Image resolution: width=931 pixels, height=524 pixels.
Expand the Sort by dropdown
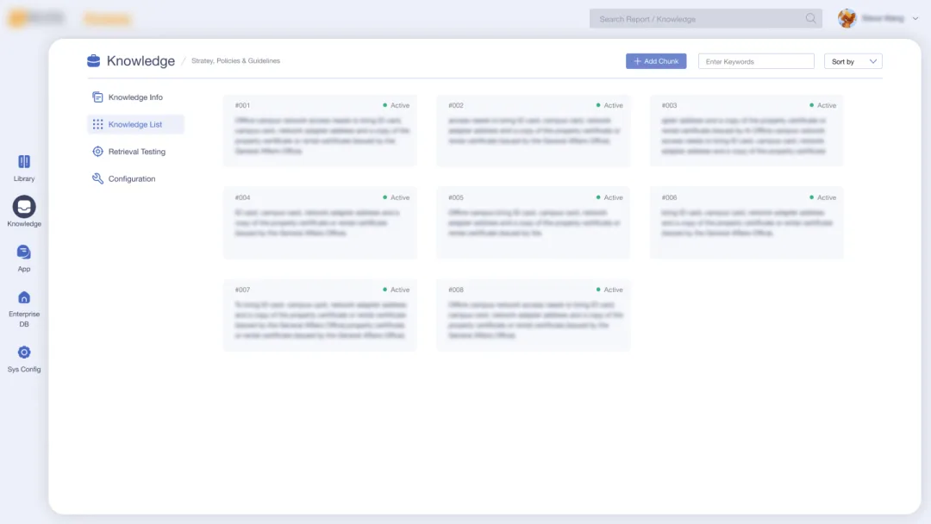[x=853, y=61]
